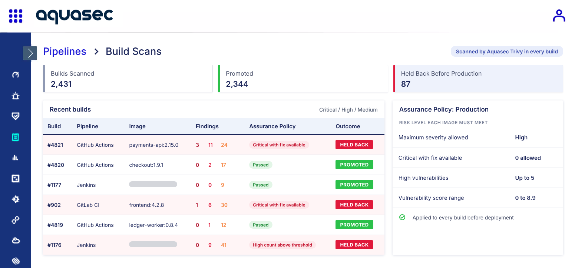Click the Scanned by Aquasec Trivy badge

[507, 52]
